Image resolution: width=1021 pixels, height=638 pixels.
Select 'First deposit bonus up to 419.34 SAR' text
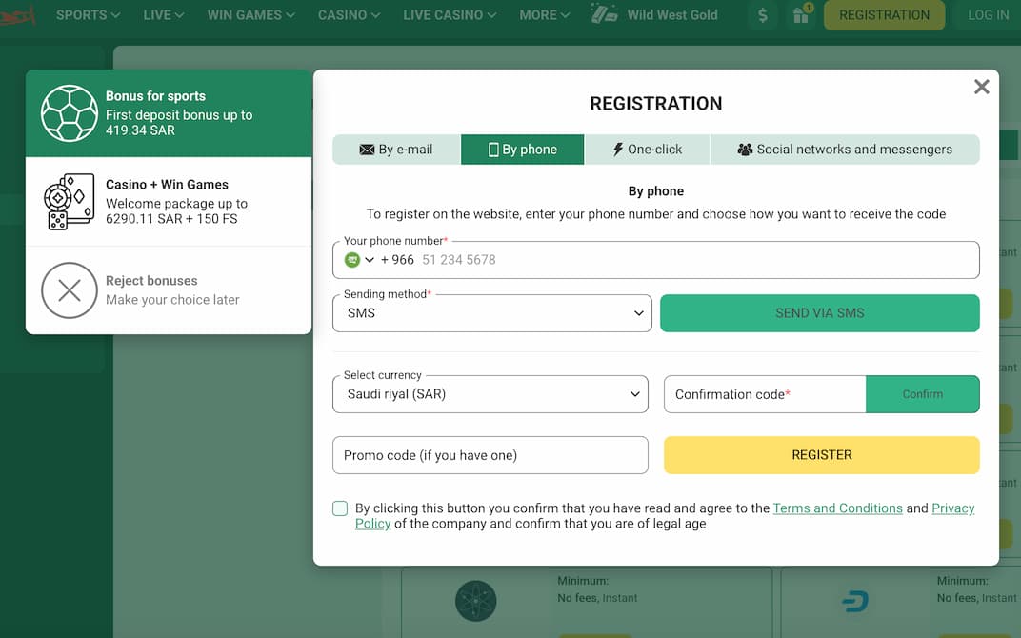point(179,123)
